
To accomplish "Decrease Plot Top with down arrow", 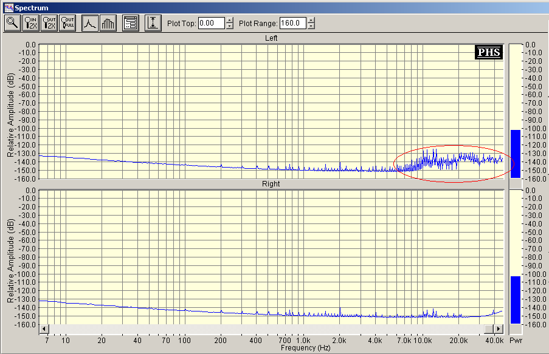I will click(x=229, y=27).
